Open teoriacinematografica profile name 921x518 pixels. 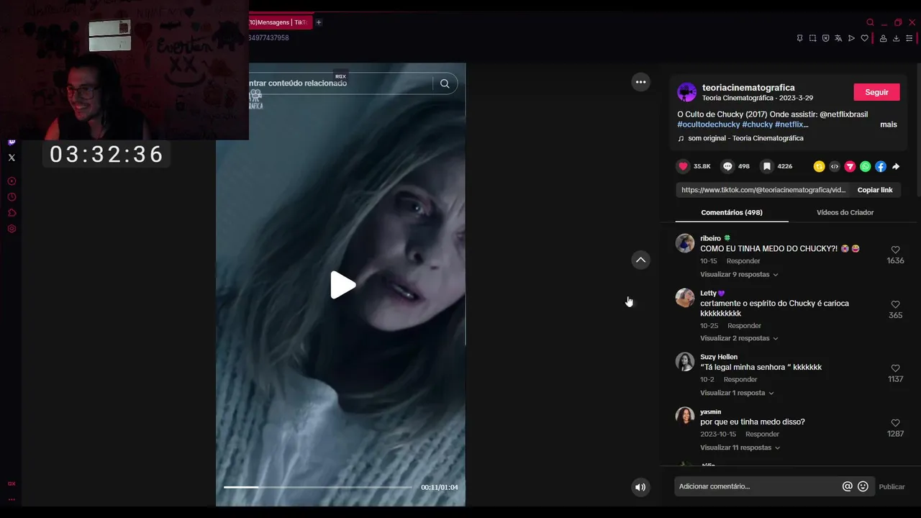click(748, 88)
